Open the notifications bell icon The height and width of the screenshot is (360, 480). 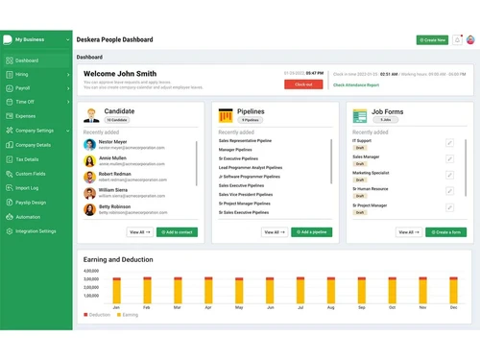(x=457, y=40)
